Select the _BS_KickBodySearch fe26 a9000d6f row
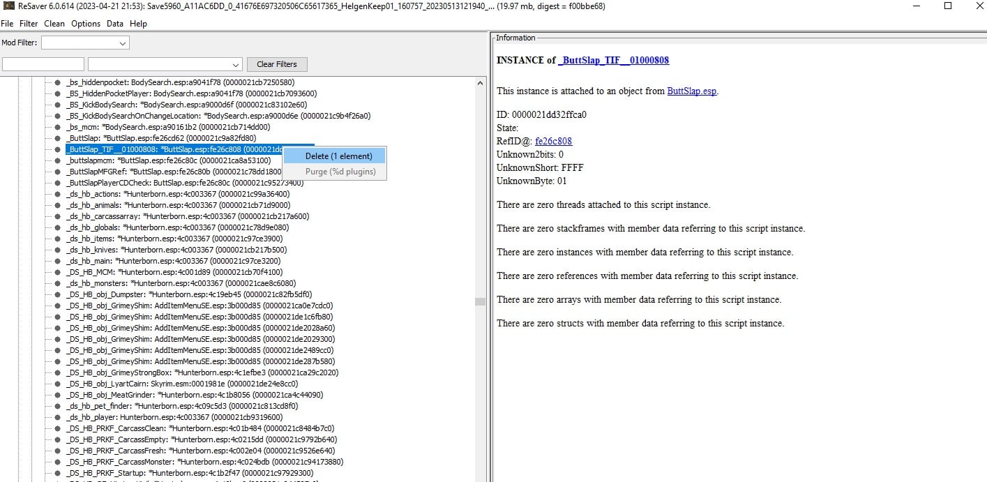987x482 pixels. [188, 105]
